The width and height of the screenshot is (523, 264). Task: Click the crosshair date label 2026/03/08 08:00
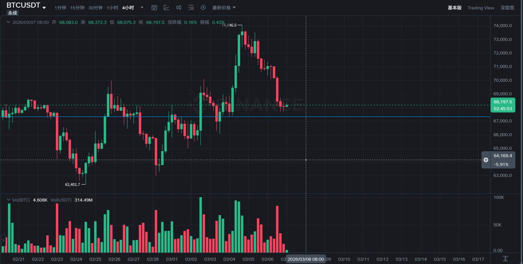point(306,259)
